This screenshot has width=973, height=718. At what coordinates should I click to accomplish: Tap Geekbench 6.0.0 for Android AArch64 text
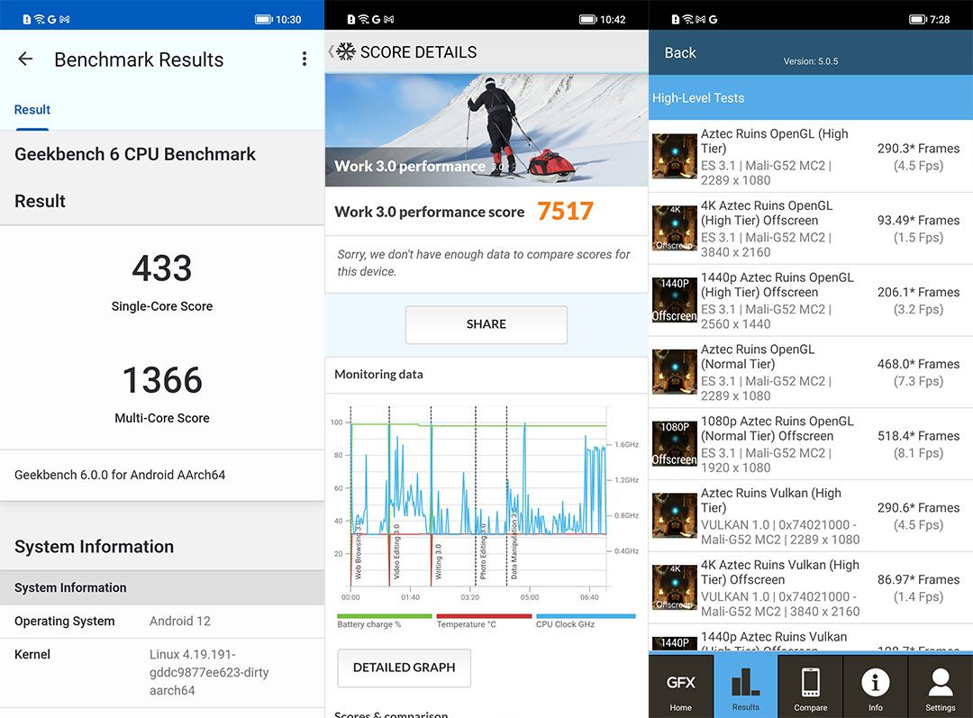coord(120,475)
